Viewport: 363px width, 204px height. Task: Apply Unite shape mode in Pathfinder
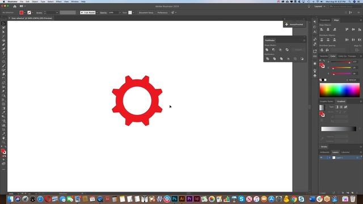click(267, 50)
